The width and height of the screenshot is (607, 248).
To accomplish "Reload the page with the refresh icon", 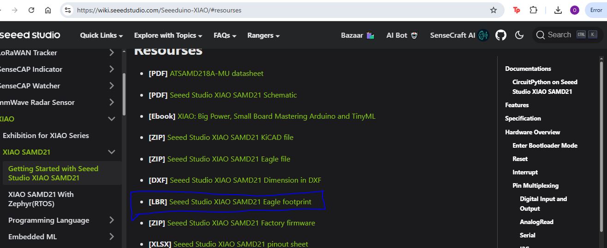I will click(x=31, y=10).
